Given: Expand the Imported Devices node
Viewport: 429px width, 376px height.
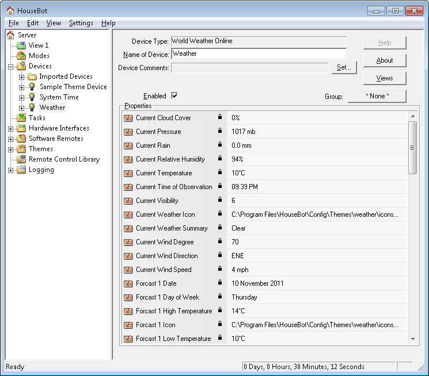Looking at the screenshot, I should click(22, 78).
